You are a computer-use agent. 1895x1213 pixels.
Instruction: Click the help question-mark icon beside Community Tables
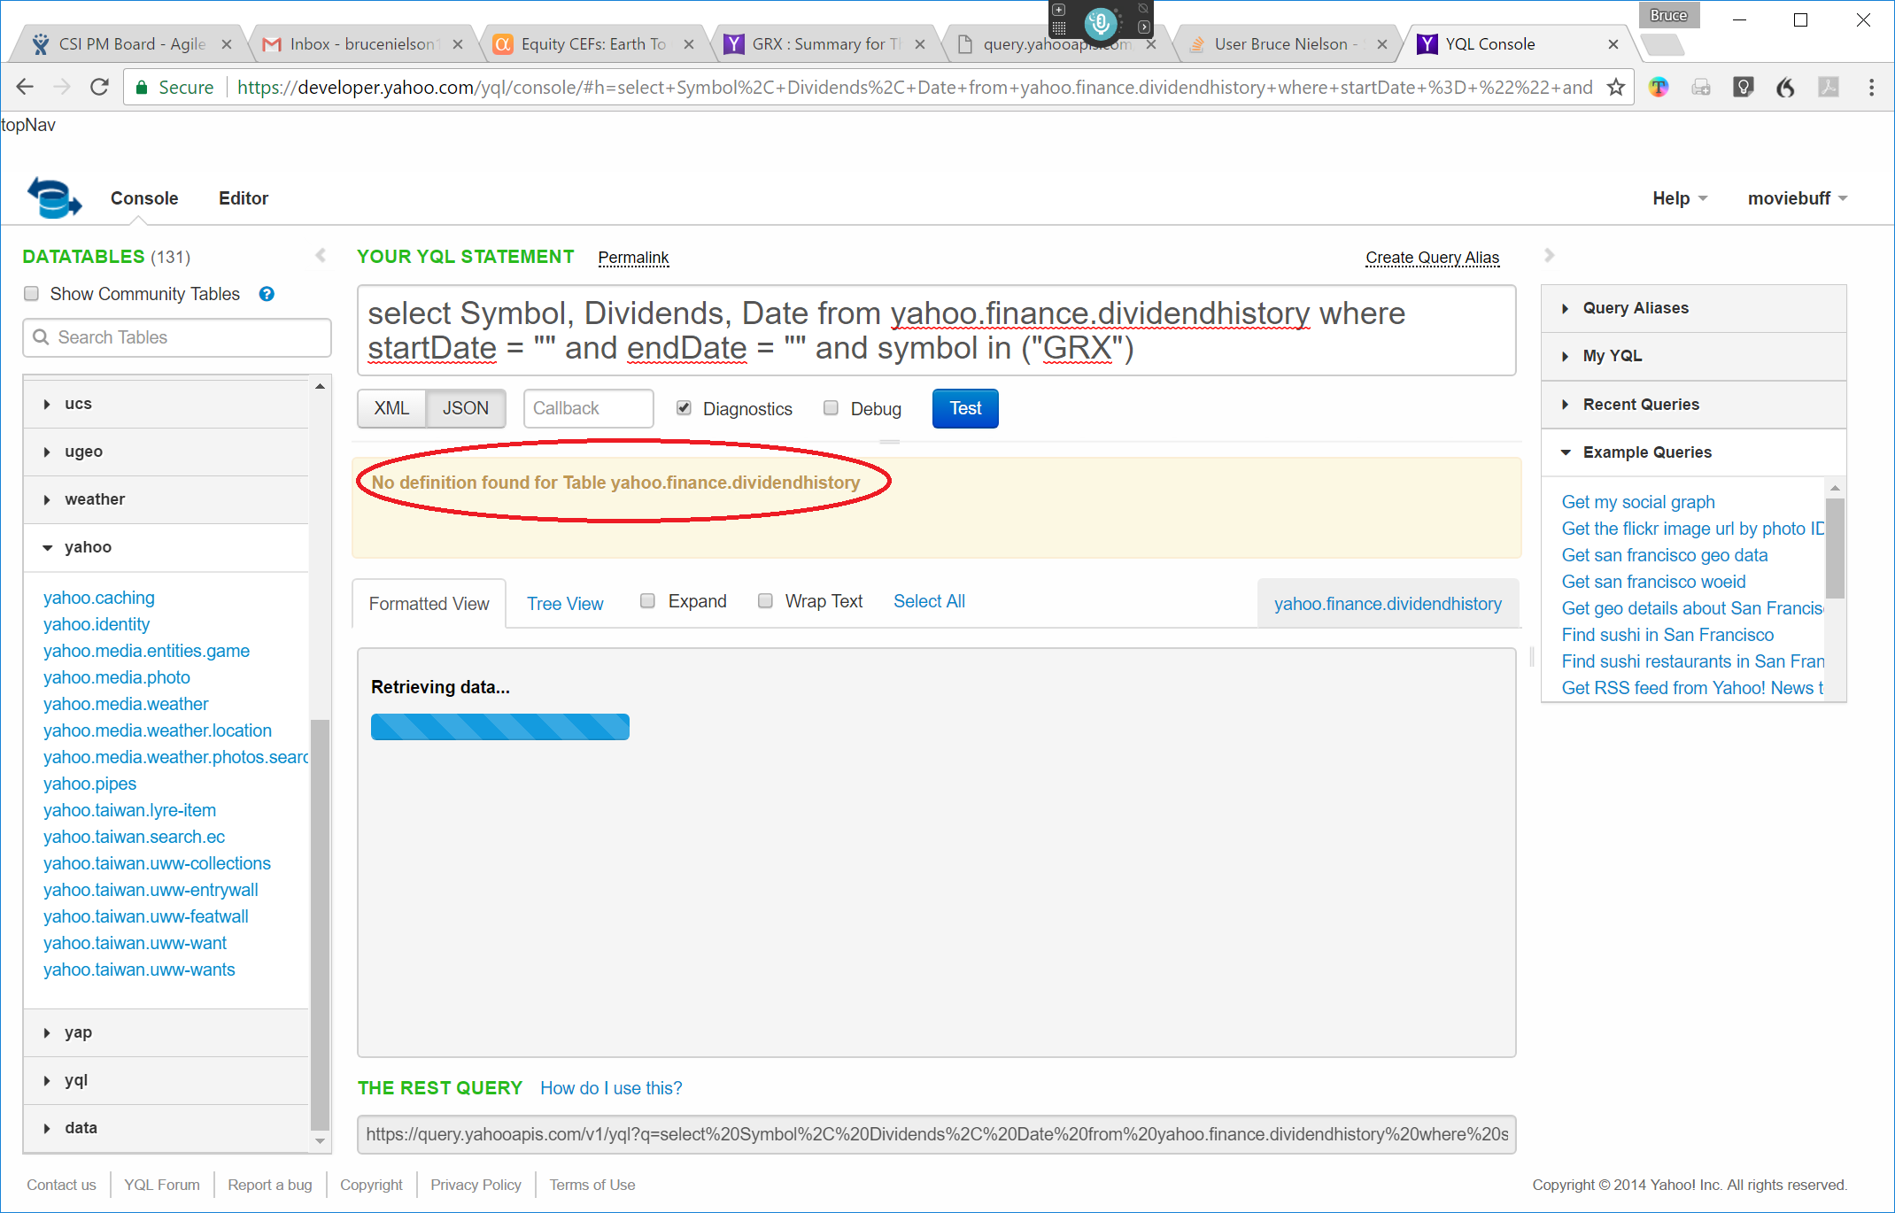(x=266, y=293)
